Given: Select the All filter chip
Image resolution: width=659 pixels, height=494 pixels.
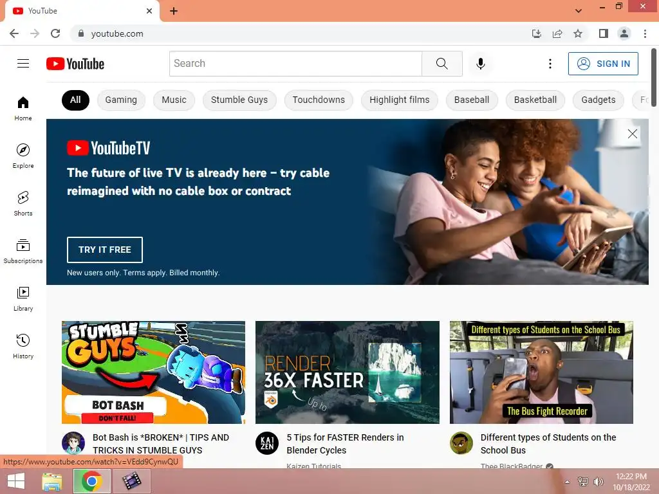Looking at the screenshot, I should 75,100.
